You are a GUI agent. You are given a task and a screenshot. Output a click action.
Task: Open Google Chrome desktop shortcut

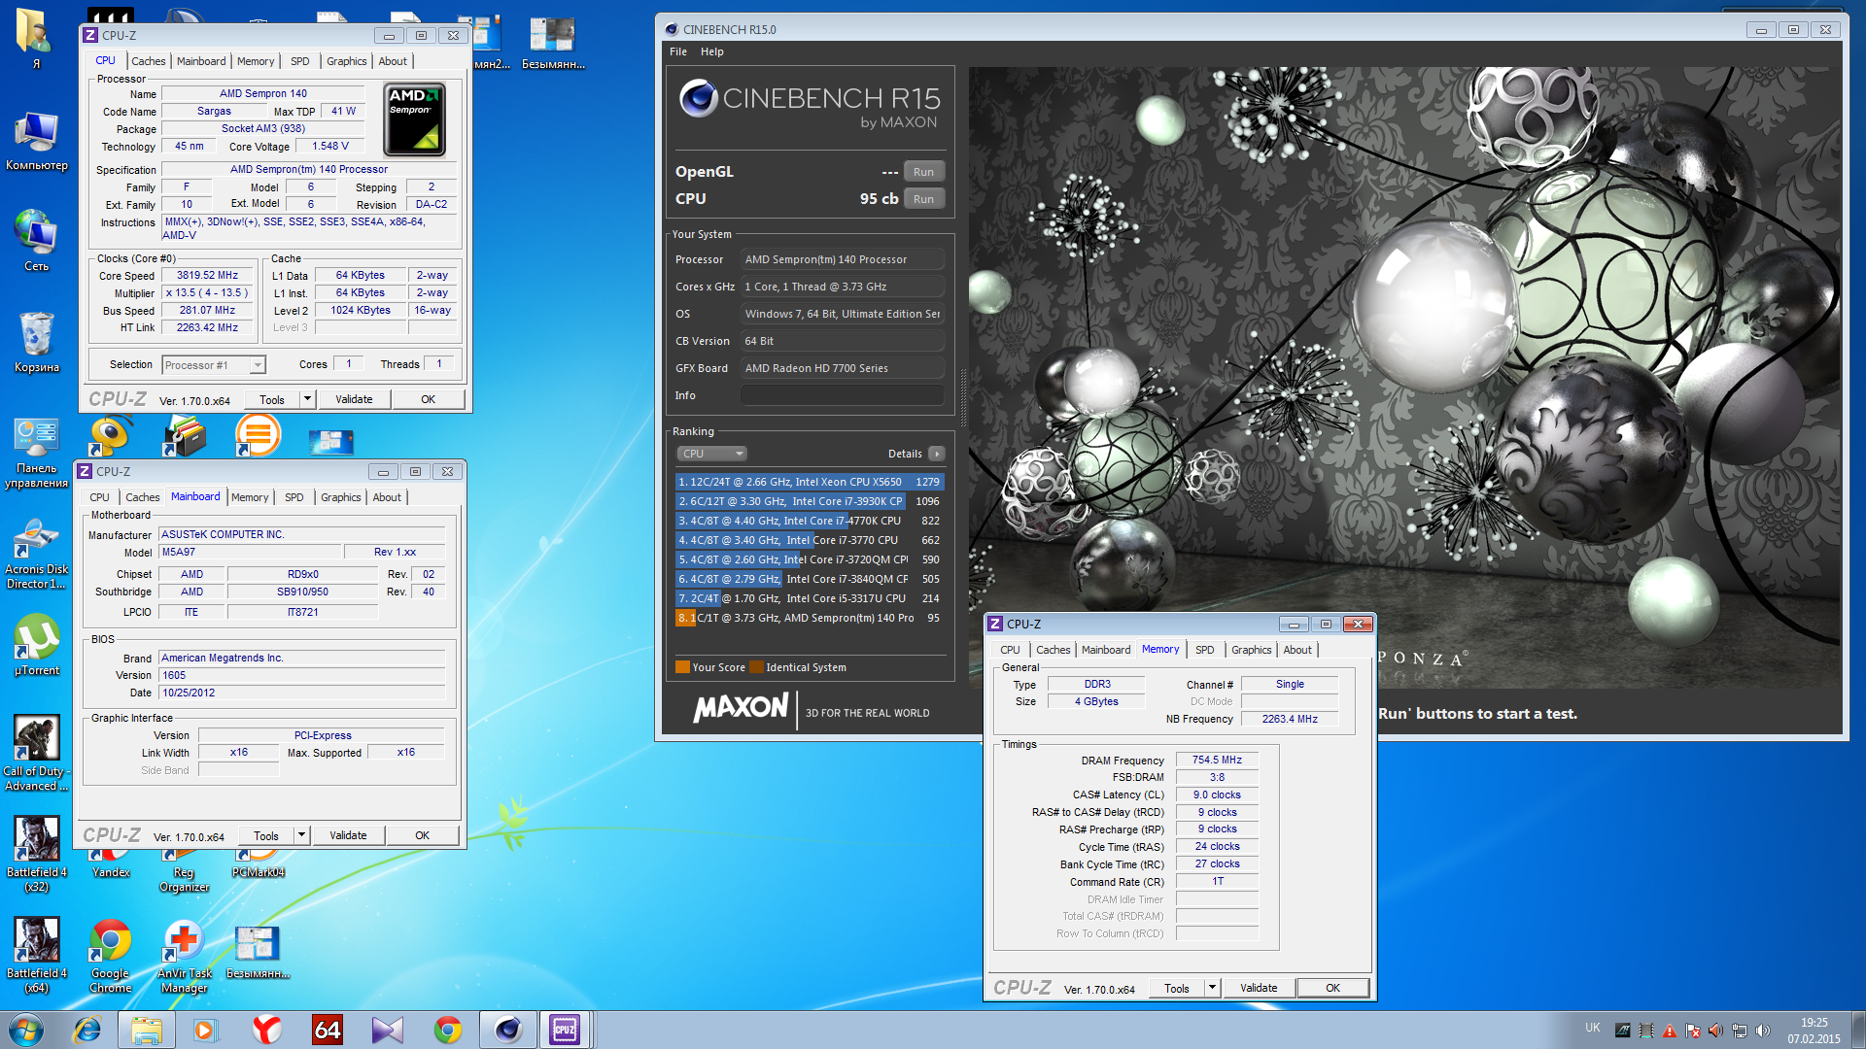(110, 956)
